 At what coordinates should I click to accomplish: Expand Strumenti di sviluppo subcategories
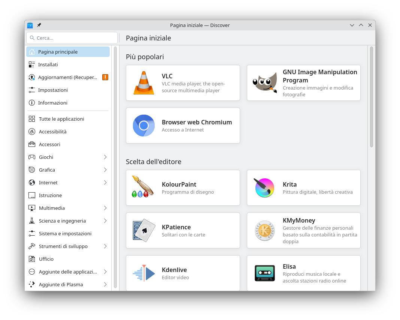point(105,246)
